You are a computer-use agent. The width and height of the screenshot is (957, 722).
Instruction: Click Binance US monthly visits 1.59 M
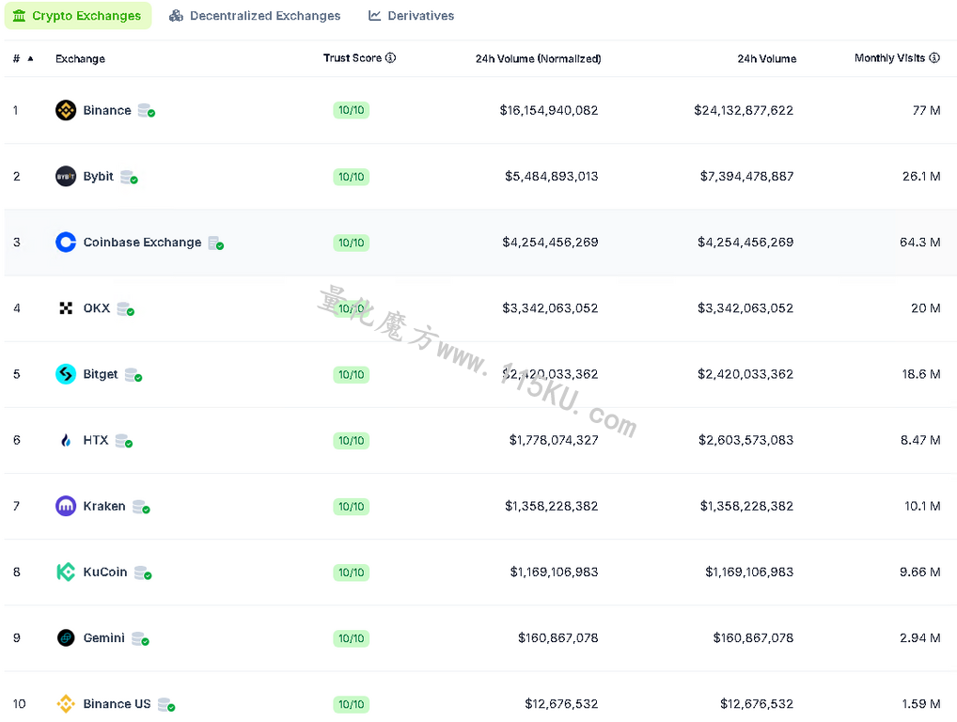click(x=921, y=704)
